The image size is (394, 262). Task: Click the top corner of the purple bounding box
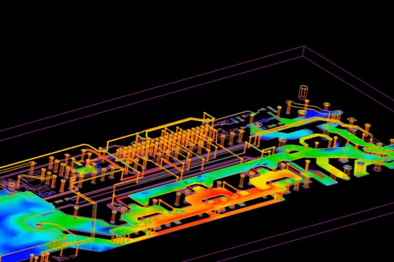pos(304,46)
